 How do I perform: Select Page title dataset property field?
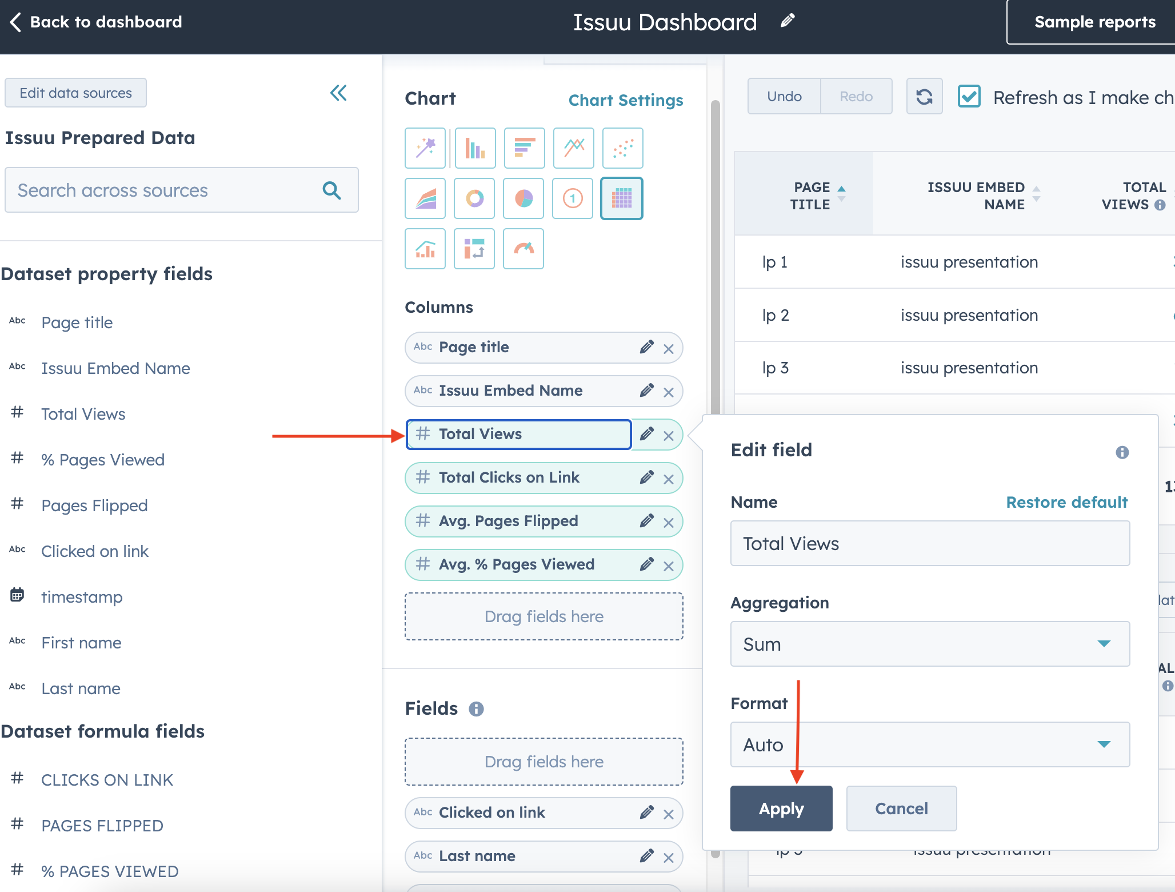77,322
